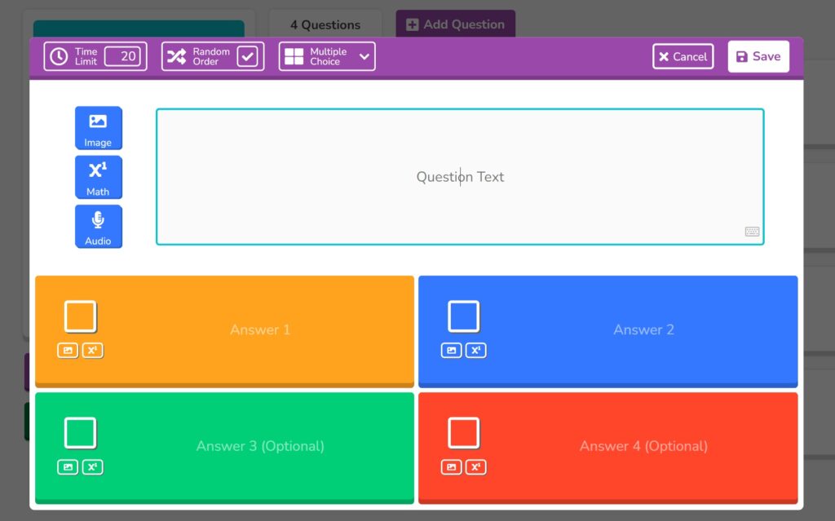This screenshot has height=521, width=835.
Task: Mark Answer 1 as correct
Action: click(81, 316)
